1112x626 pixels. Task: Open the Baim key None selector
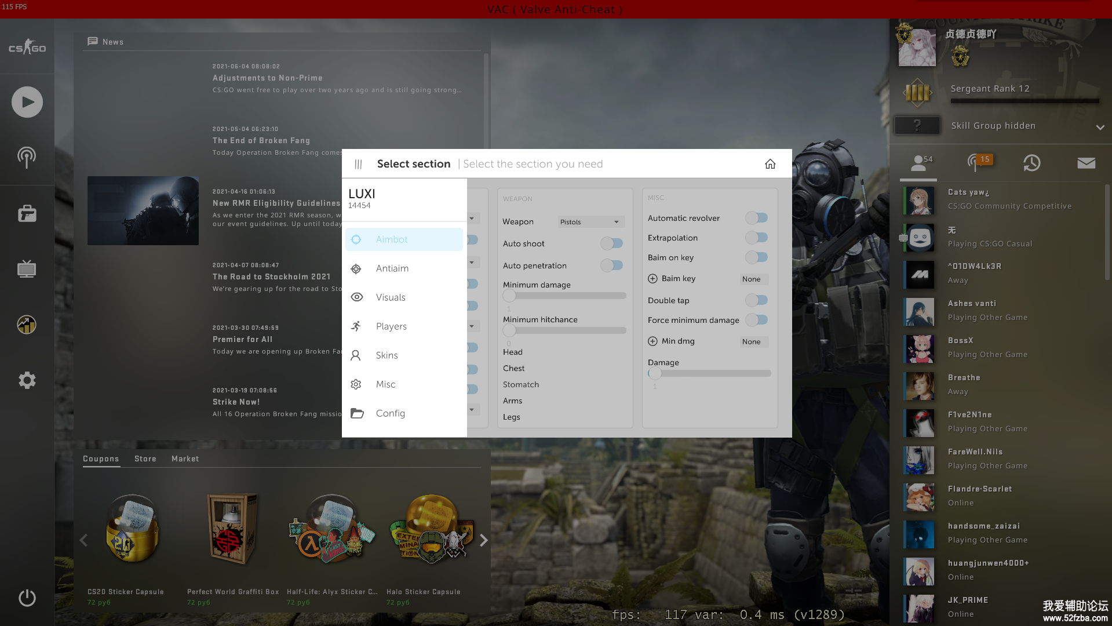753,279
